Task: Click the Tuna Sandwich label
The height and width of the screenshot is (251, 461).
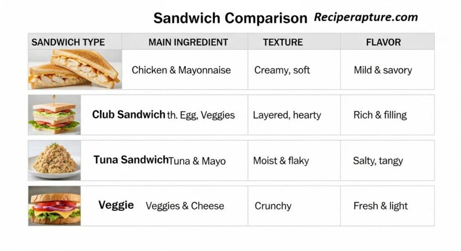Action: pyautogui.click(x=131, y=160)
